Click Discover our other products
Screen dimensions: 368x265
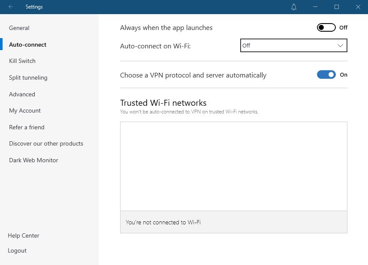[46, 143]
